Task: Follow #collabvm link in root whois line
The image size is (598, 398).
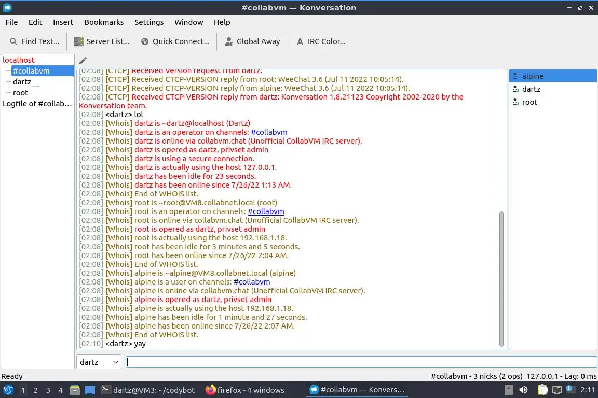Action: pos(266,211)
